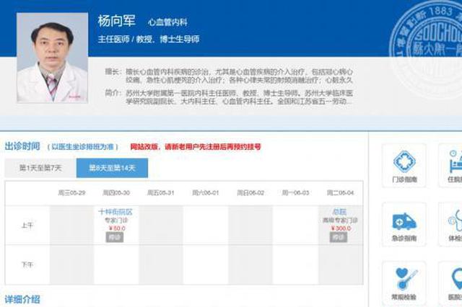The image size is (462, 307).
Task: Click the ¥300.0 fee text
Action: click(341, 228)
